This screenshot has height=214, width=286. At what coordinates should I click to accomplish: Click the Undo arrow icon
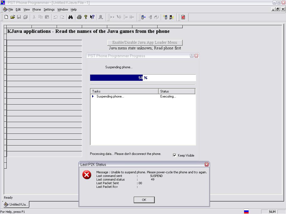(56, 17)
